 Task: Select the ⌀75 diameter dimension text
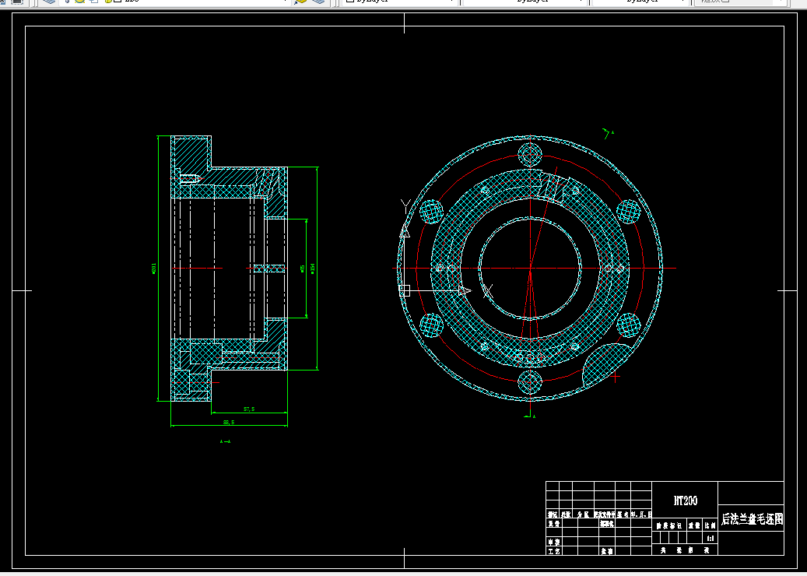302,269
